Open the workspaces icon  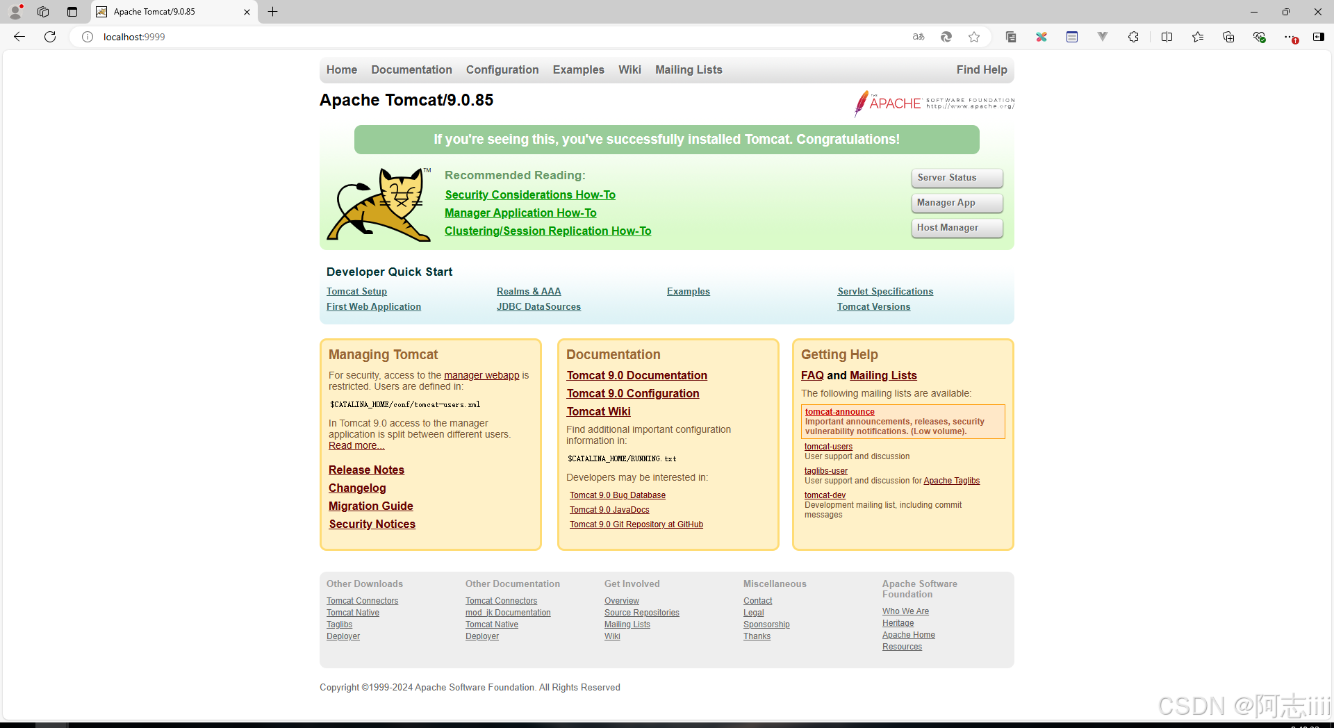click(43, 12)
